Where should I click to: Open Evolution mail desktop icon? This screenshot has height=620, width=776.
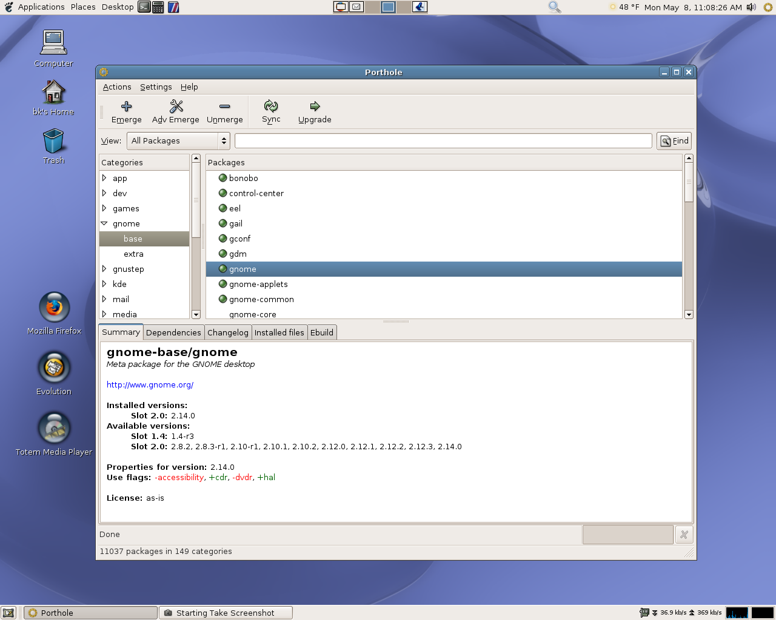coord(54,368)
